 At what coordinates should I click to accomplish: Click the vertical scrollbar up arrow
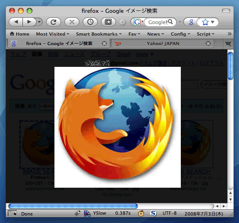[x=230, y=193]
